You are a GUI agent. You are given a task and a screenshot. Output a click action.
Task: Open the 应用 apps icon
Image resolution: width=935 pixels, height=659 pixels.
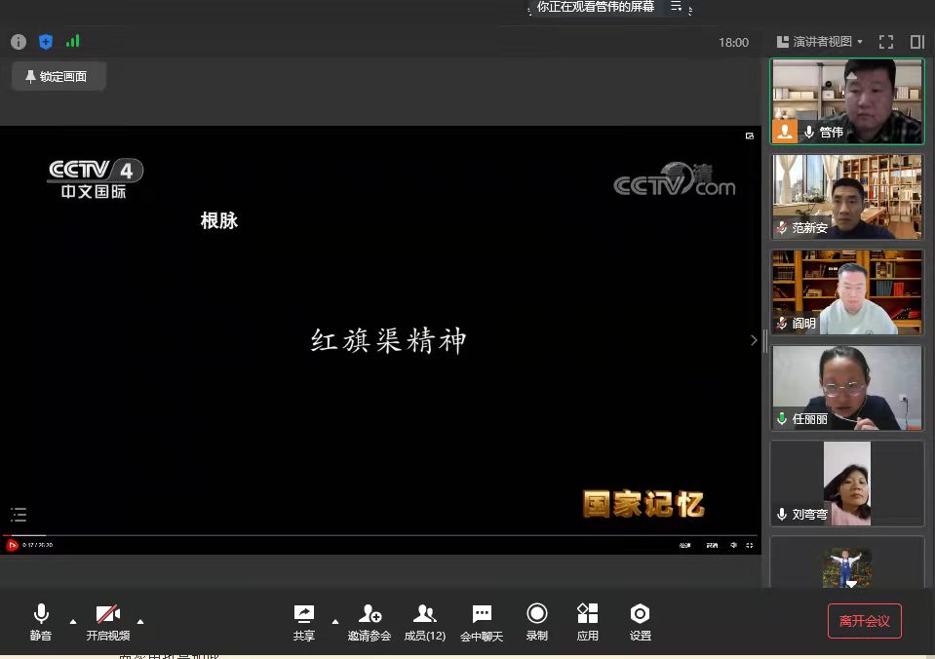(x=587, y=621)
